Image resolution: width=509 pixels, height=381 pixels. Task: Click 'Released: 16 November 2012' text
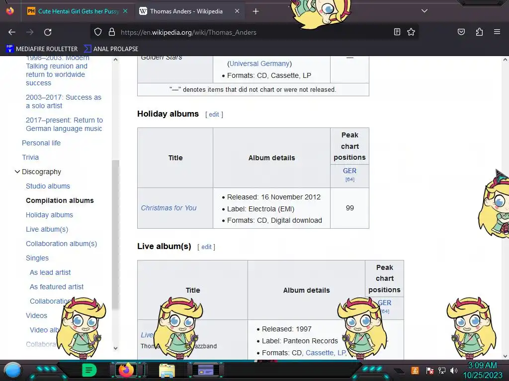pyautogui.click(x=274, y=197)
